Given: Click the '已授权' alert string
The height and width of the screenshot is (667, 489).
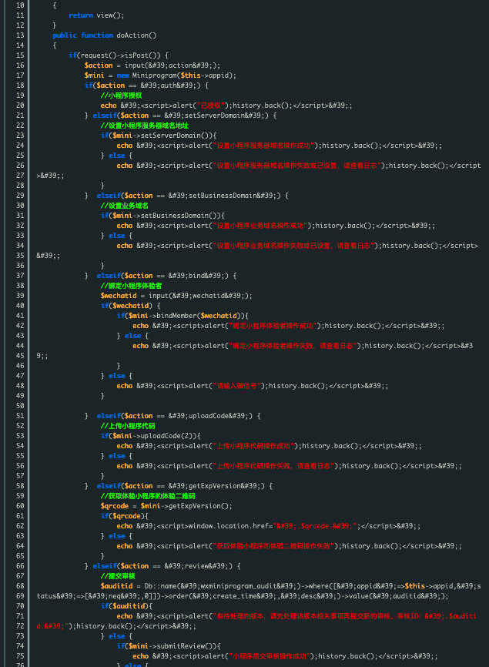Looking at the screenshot, I should pyautogui.click(x=213, y=106).
